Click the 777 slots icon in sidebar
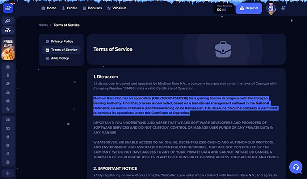 [8, 31]
